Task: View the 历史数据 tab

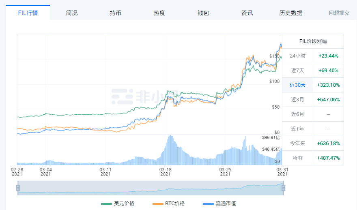Action: tap(291, 13)
